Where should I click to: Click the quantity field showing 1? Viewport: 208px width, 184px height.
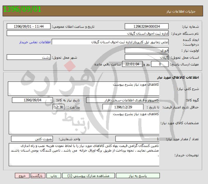pyautogui.click(x=137, y=139)
